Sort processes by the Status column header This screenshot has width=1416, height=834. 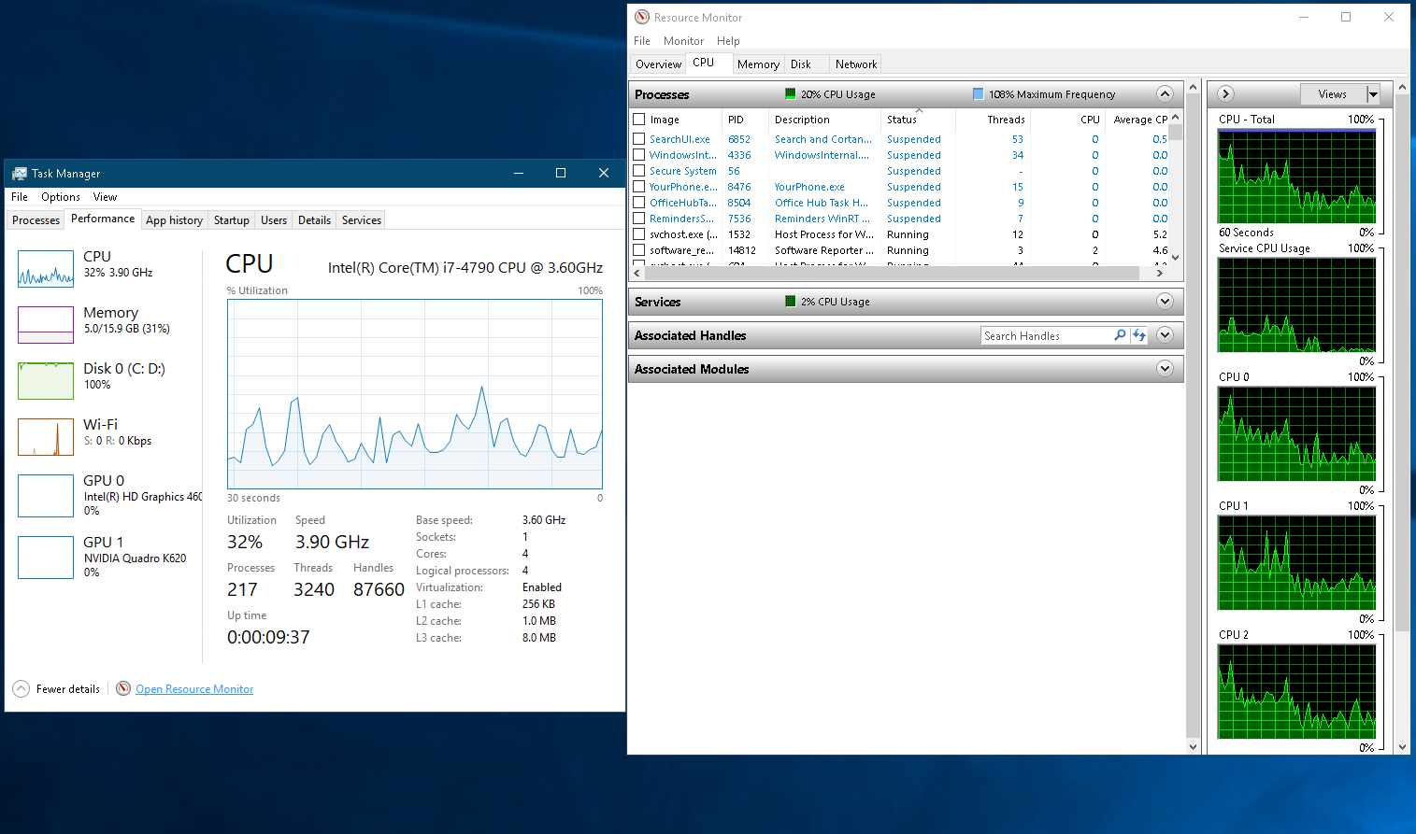(918, 120)
